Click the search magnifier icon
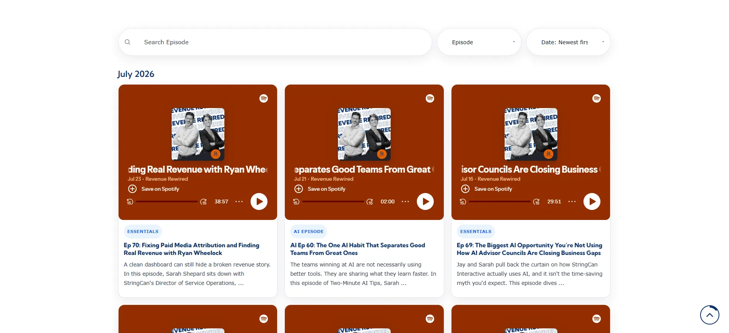Viewport: 729px width, 333px height. [x=127, y=42]
